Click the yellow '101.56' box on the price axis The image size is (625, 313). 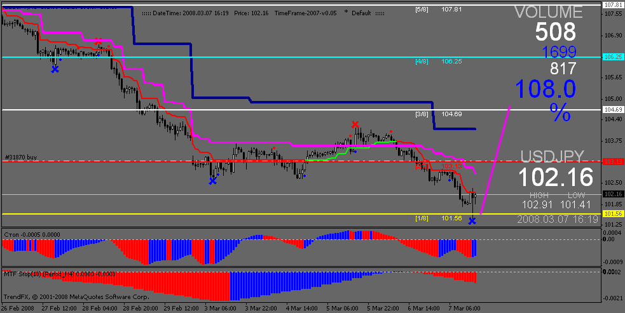613,214
